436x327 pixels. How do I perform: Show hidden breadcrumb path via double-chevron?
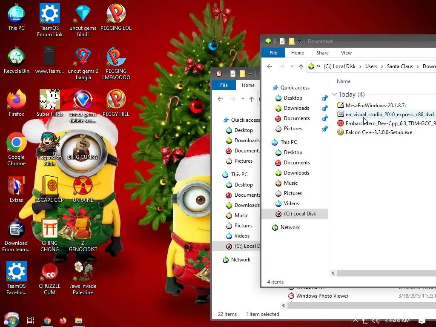point(318,66)
